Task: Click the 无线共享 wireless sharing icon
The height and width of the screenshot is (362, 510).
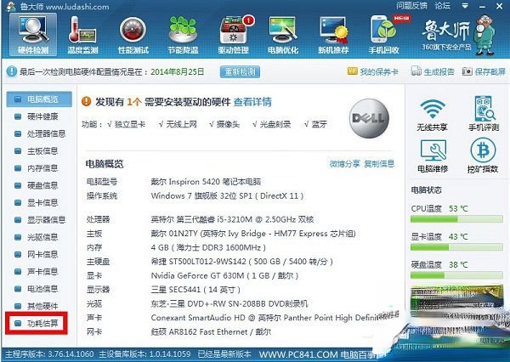Action: tap(433, 114)
